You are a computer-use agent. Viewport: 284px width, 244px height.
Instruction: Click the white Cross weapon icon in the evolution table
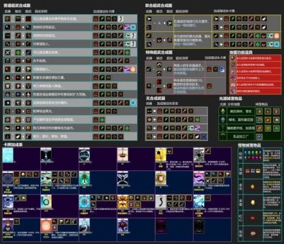tap(7, 52)
